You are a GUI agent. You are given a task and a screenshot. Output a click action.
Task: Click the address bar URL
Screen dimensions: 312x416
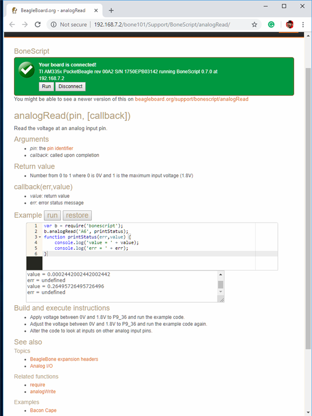point(162,25)
